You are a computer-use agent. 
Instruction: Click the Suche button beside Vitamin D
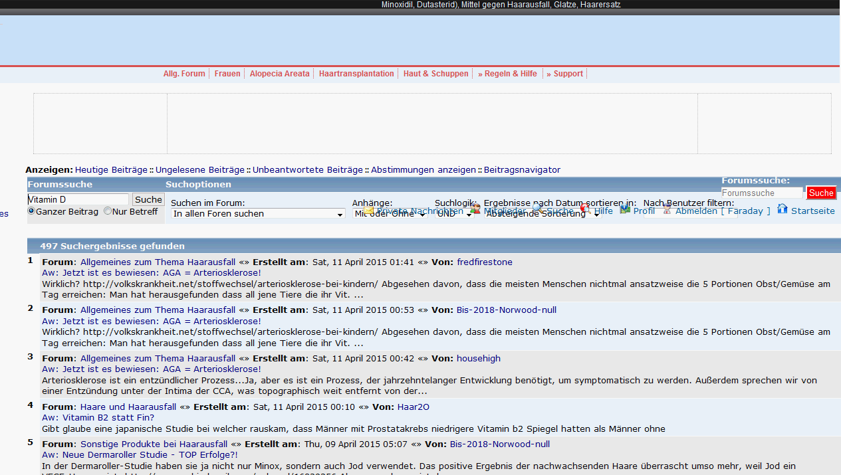click(148, 199)
